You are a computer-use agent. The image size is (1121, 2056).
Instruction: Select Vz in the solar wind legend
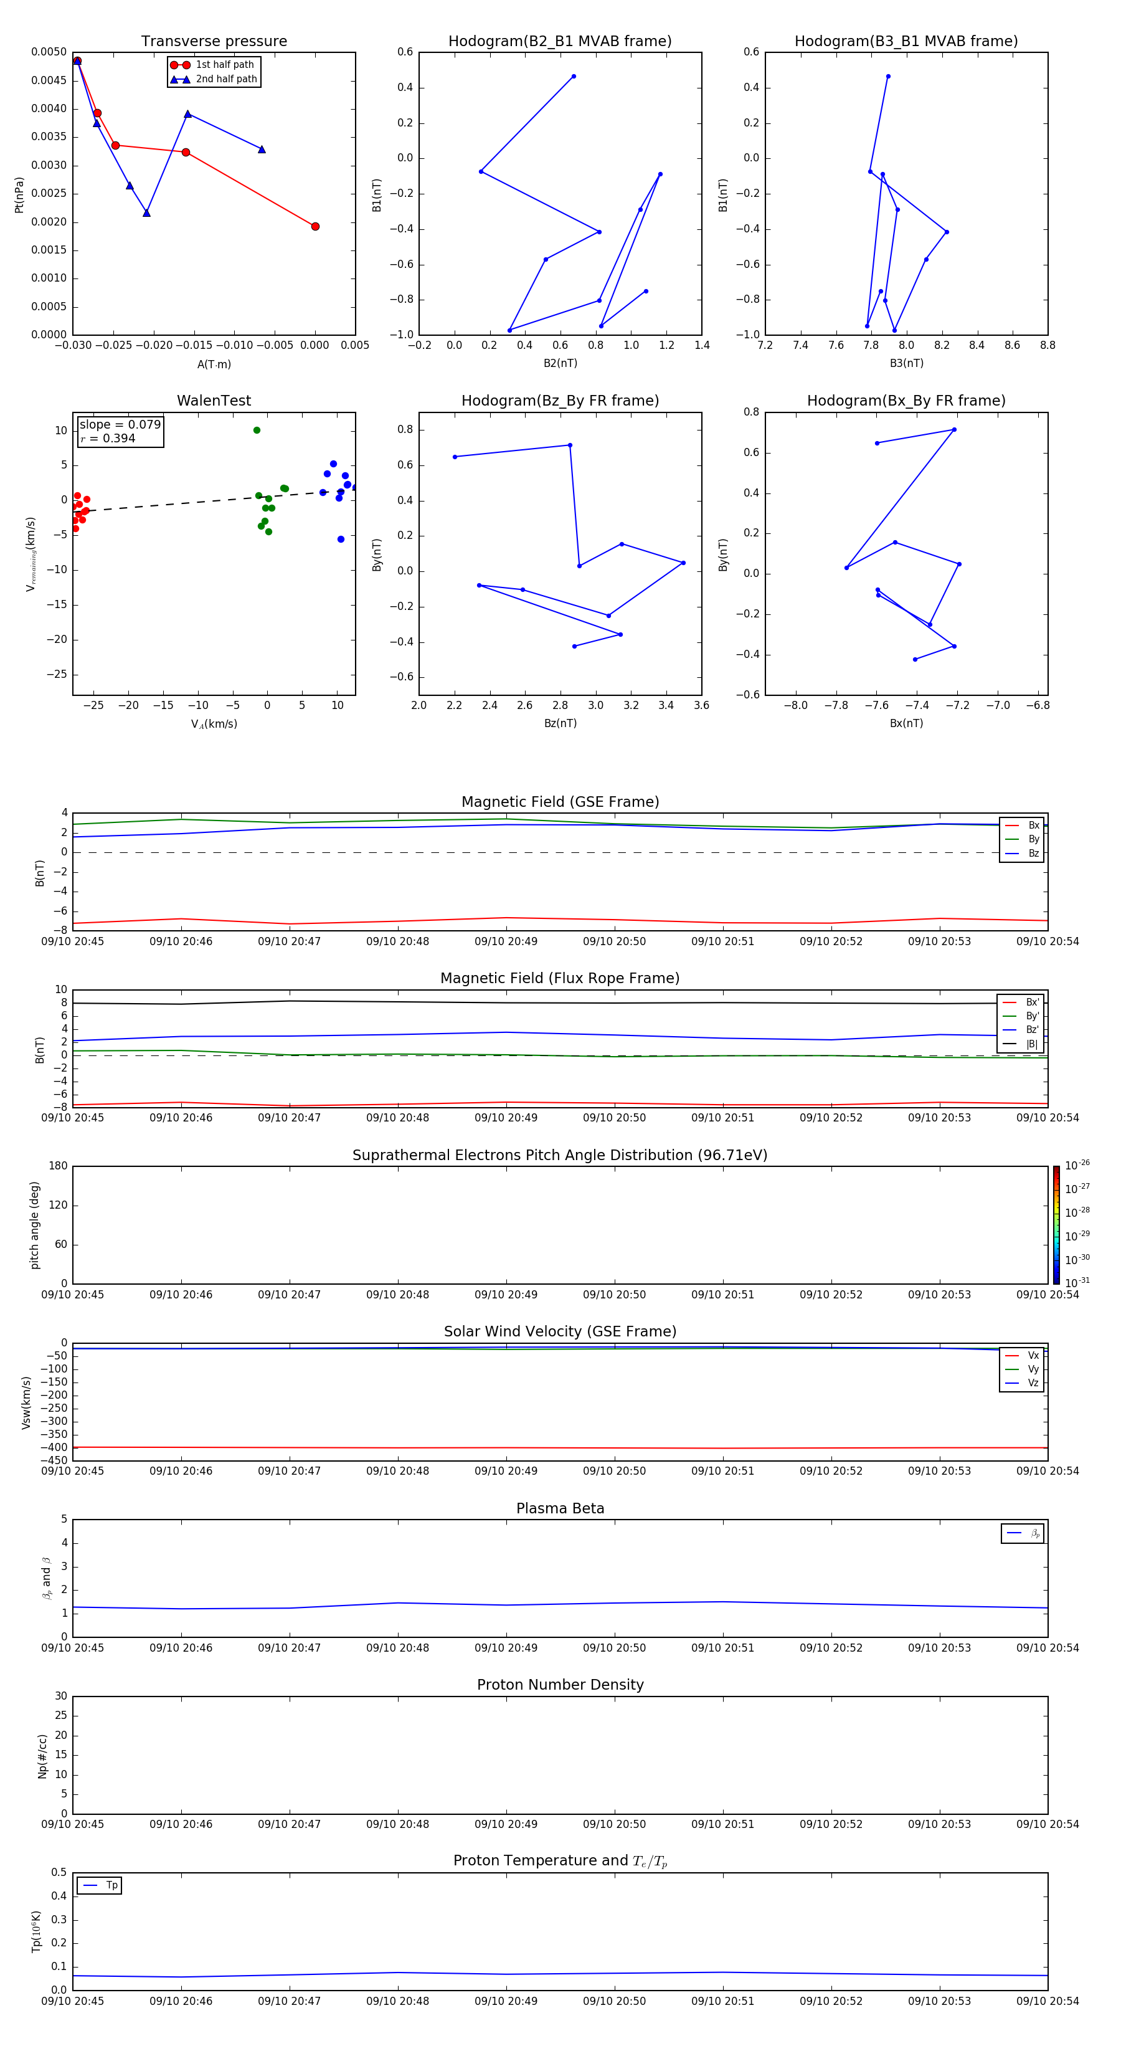tap(1022, 1383)
